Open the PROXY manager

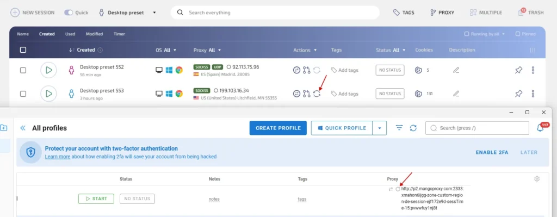point(442,13)
